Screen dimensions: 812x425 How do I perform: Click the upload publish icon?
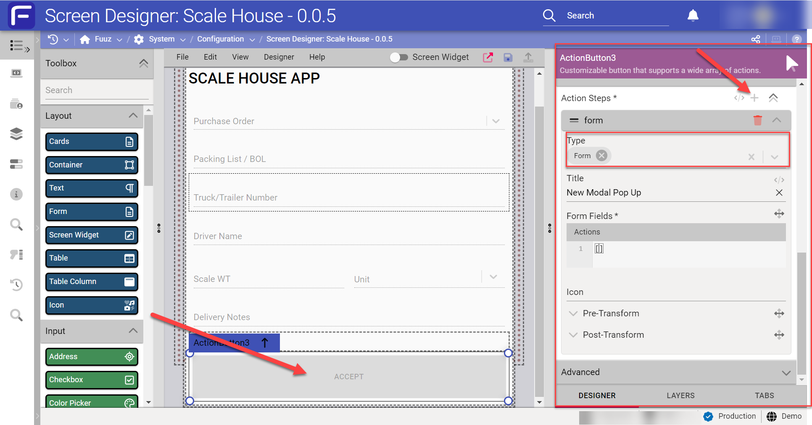pos(528,57)
